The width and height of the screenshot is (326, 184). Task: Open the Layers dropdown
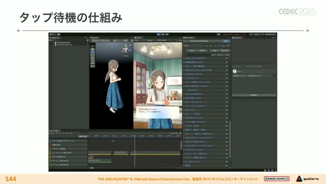pyautogui.click(x=258, y=34)
